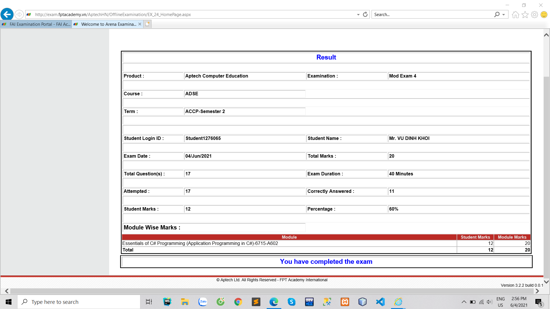
Task: Open Sublime Text from the taskbar
Action: point(256,302)
